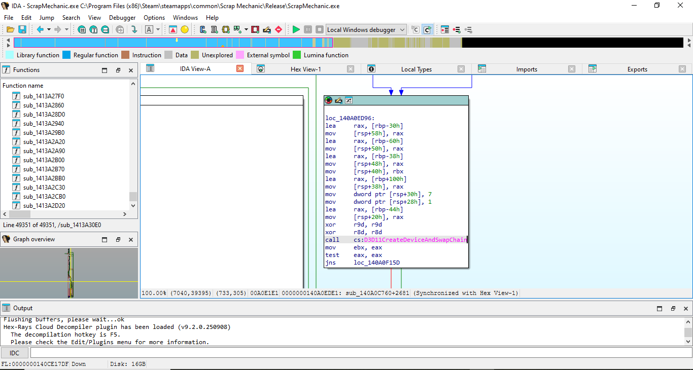Viewport: 693px width, 370px height.
Task: Click the Open file folder icon
Action: 10,29
